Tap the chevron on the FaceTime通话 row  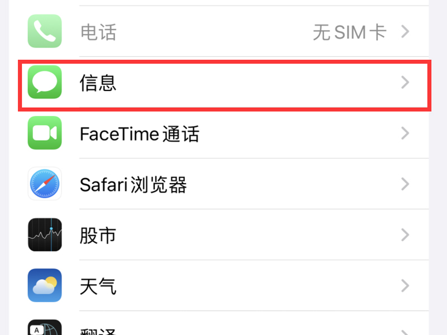[x=406, y=133]
